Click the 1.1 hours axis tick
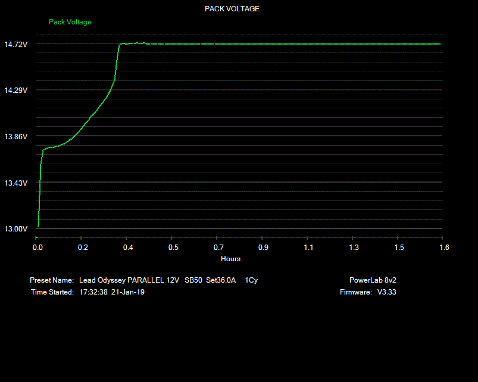 click(309, 248)
